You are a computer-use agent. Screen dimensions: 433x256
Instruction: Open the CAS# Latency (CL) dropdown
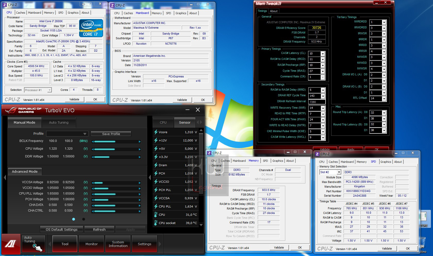tap(322, 54)
